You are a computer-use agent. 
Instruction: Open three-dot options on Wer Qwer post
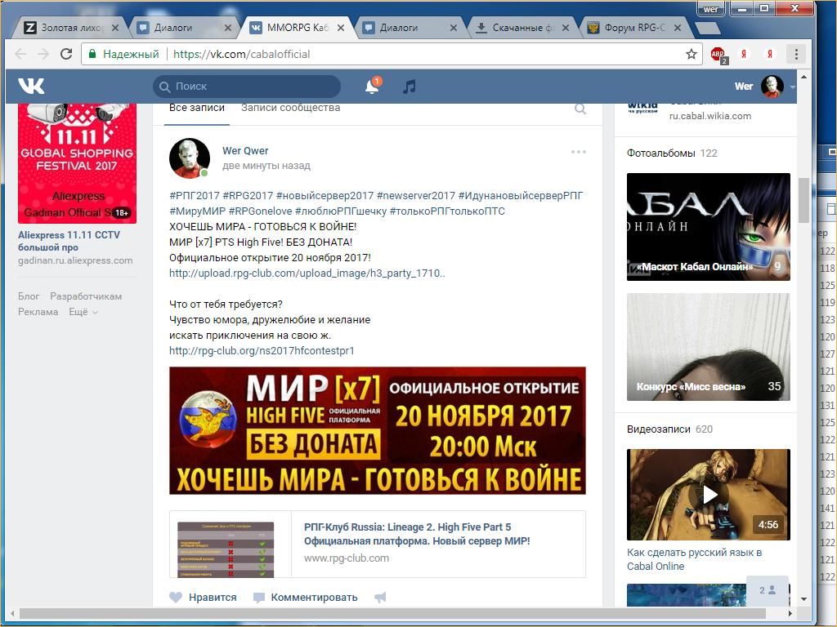(578, 152)
